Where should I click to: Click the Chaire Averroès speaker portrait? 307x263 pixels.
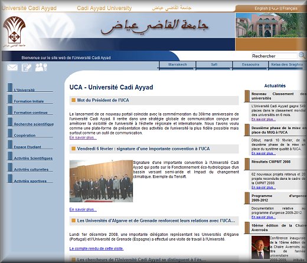click(x=260, y=247)
